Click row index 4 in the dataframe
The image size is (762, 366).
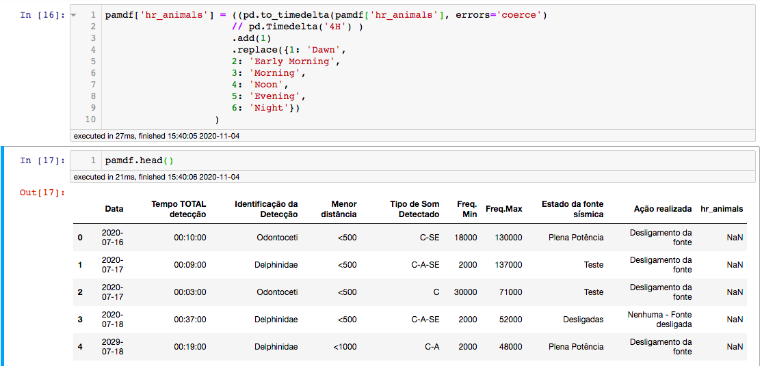point(80,347)
